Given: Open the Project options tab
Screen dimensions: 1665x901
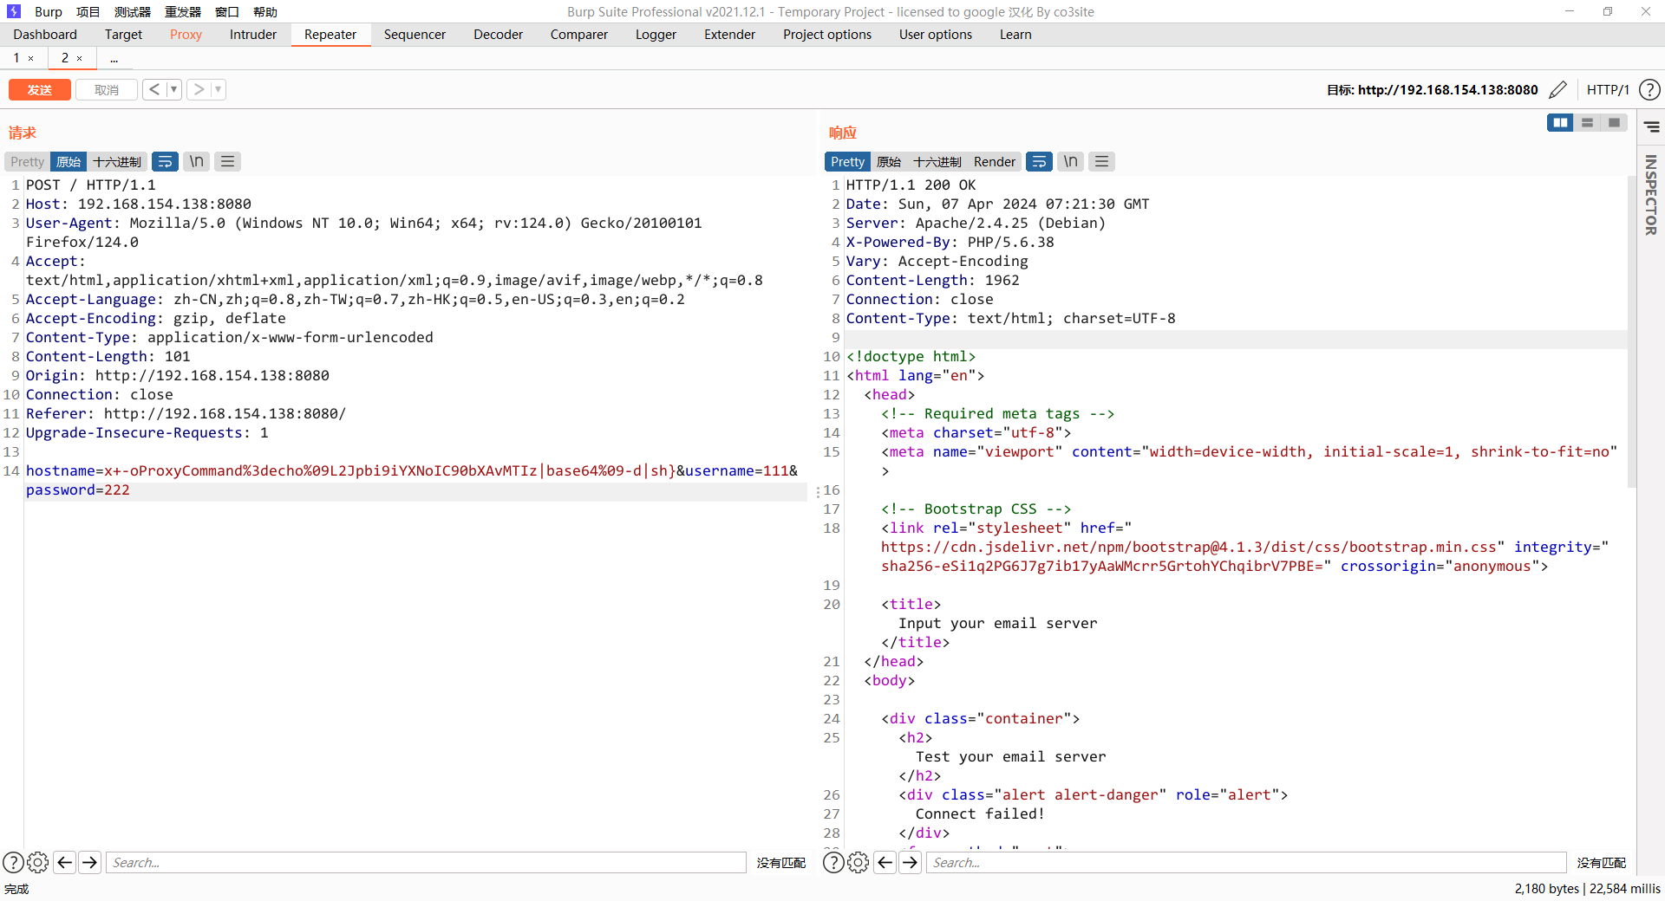Looking at the screenshot, I should 827,35.
